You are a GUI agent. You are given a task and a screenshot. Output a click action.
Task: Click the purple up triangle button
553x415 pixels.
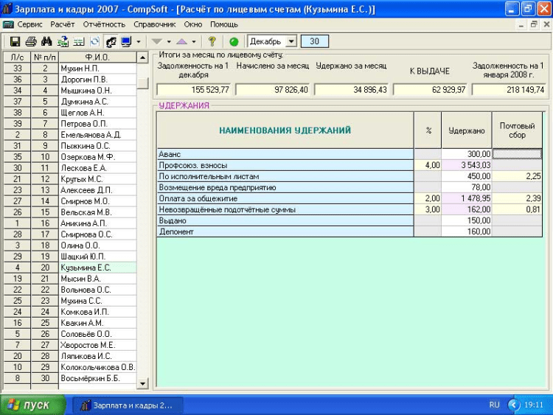click(181, 42)
